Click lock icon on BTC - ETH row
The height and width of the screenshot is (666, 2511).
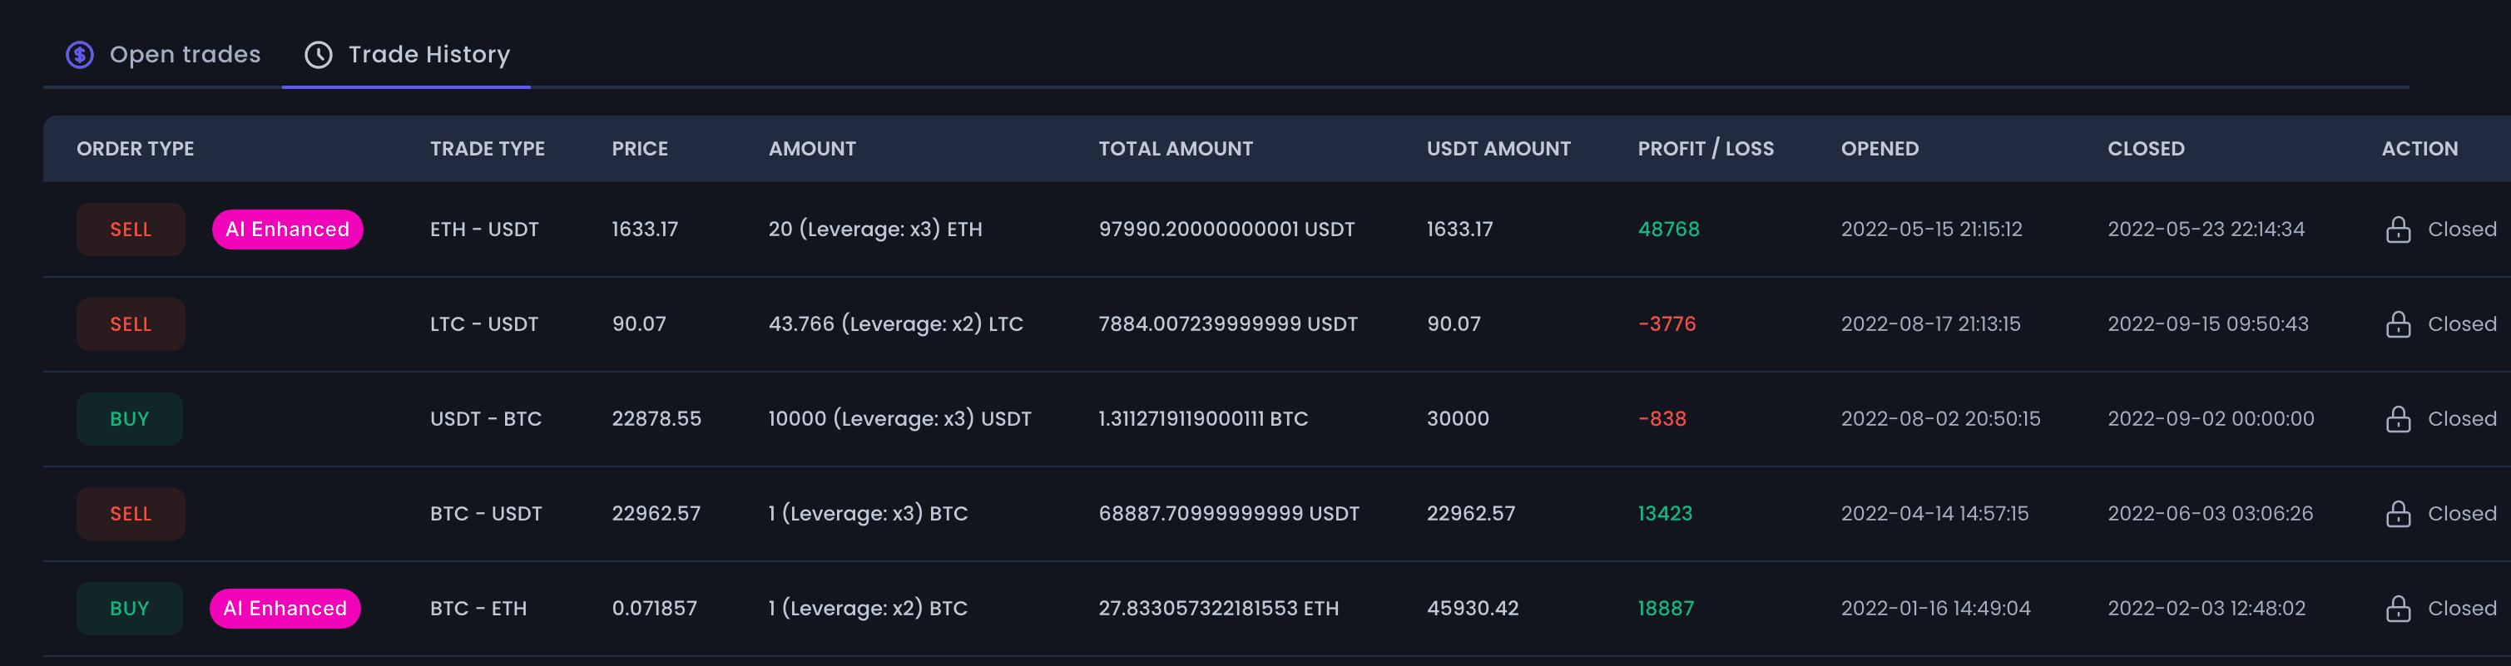[x=2398, y=608]
